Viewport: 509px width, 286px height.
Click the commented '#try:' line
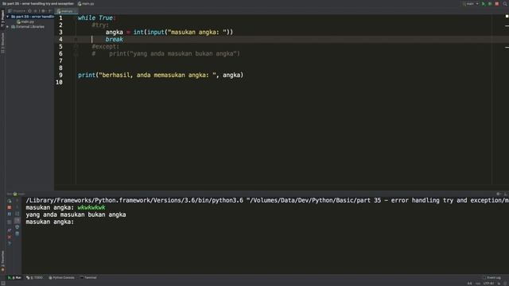tap(100, 25)
